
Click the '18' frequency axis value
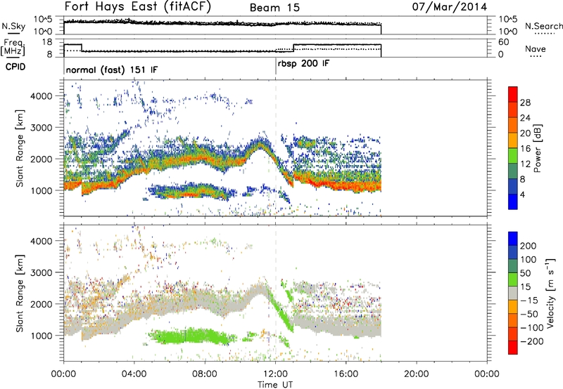tap(47, 42)
